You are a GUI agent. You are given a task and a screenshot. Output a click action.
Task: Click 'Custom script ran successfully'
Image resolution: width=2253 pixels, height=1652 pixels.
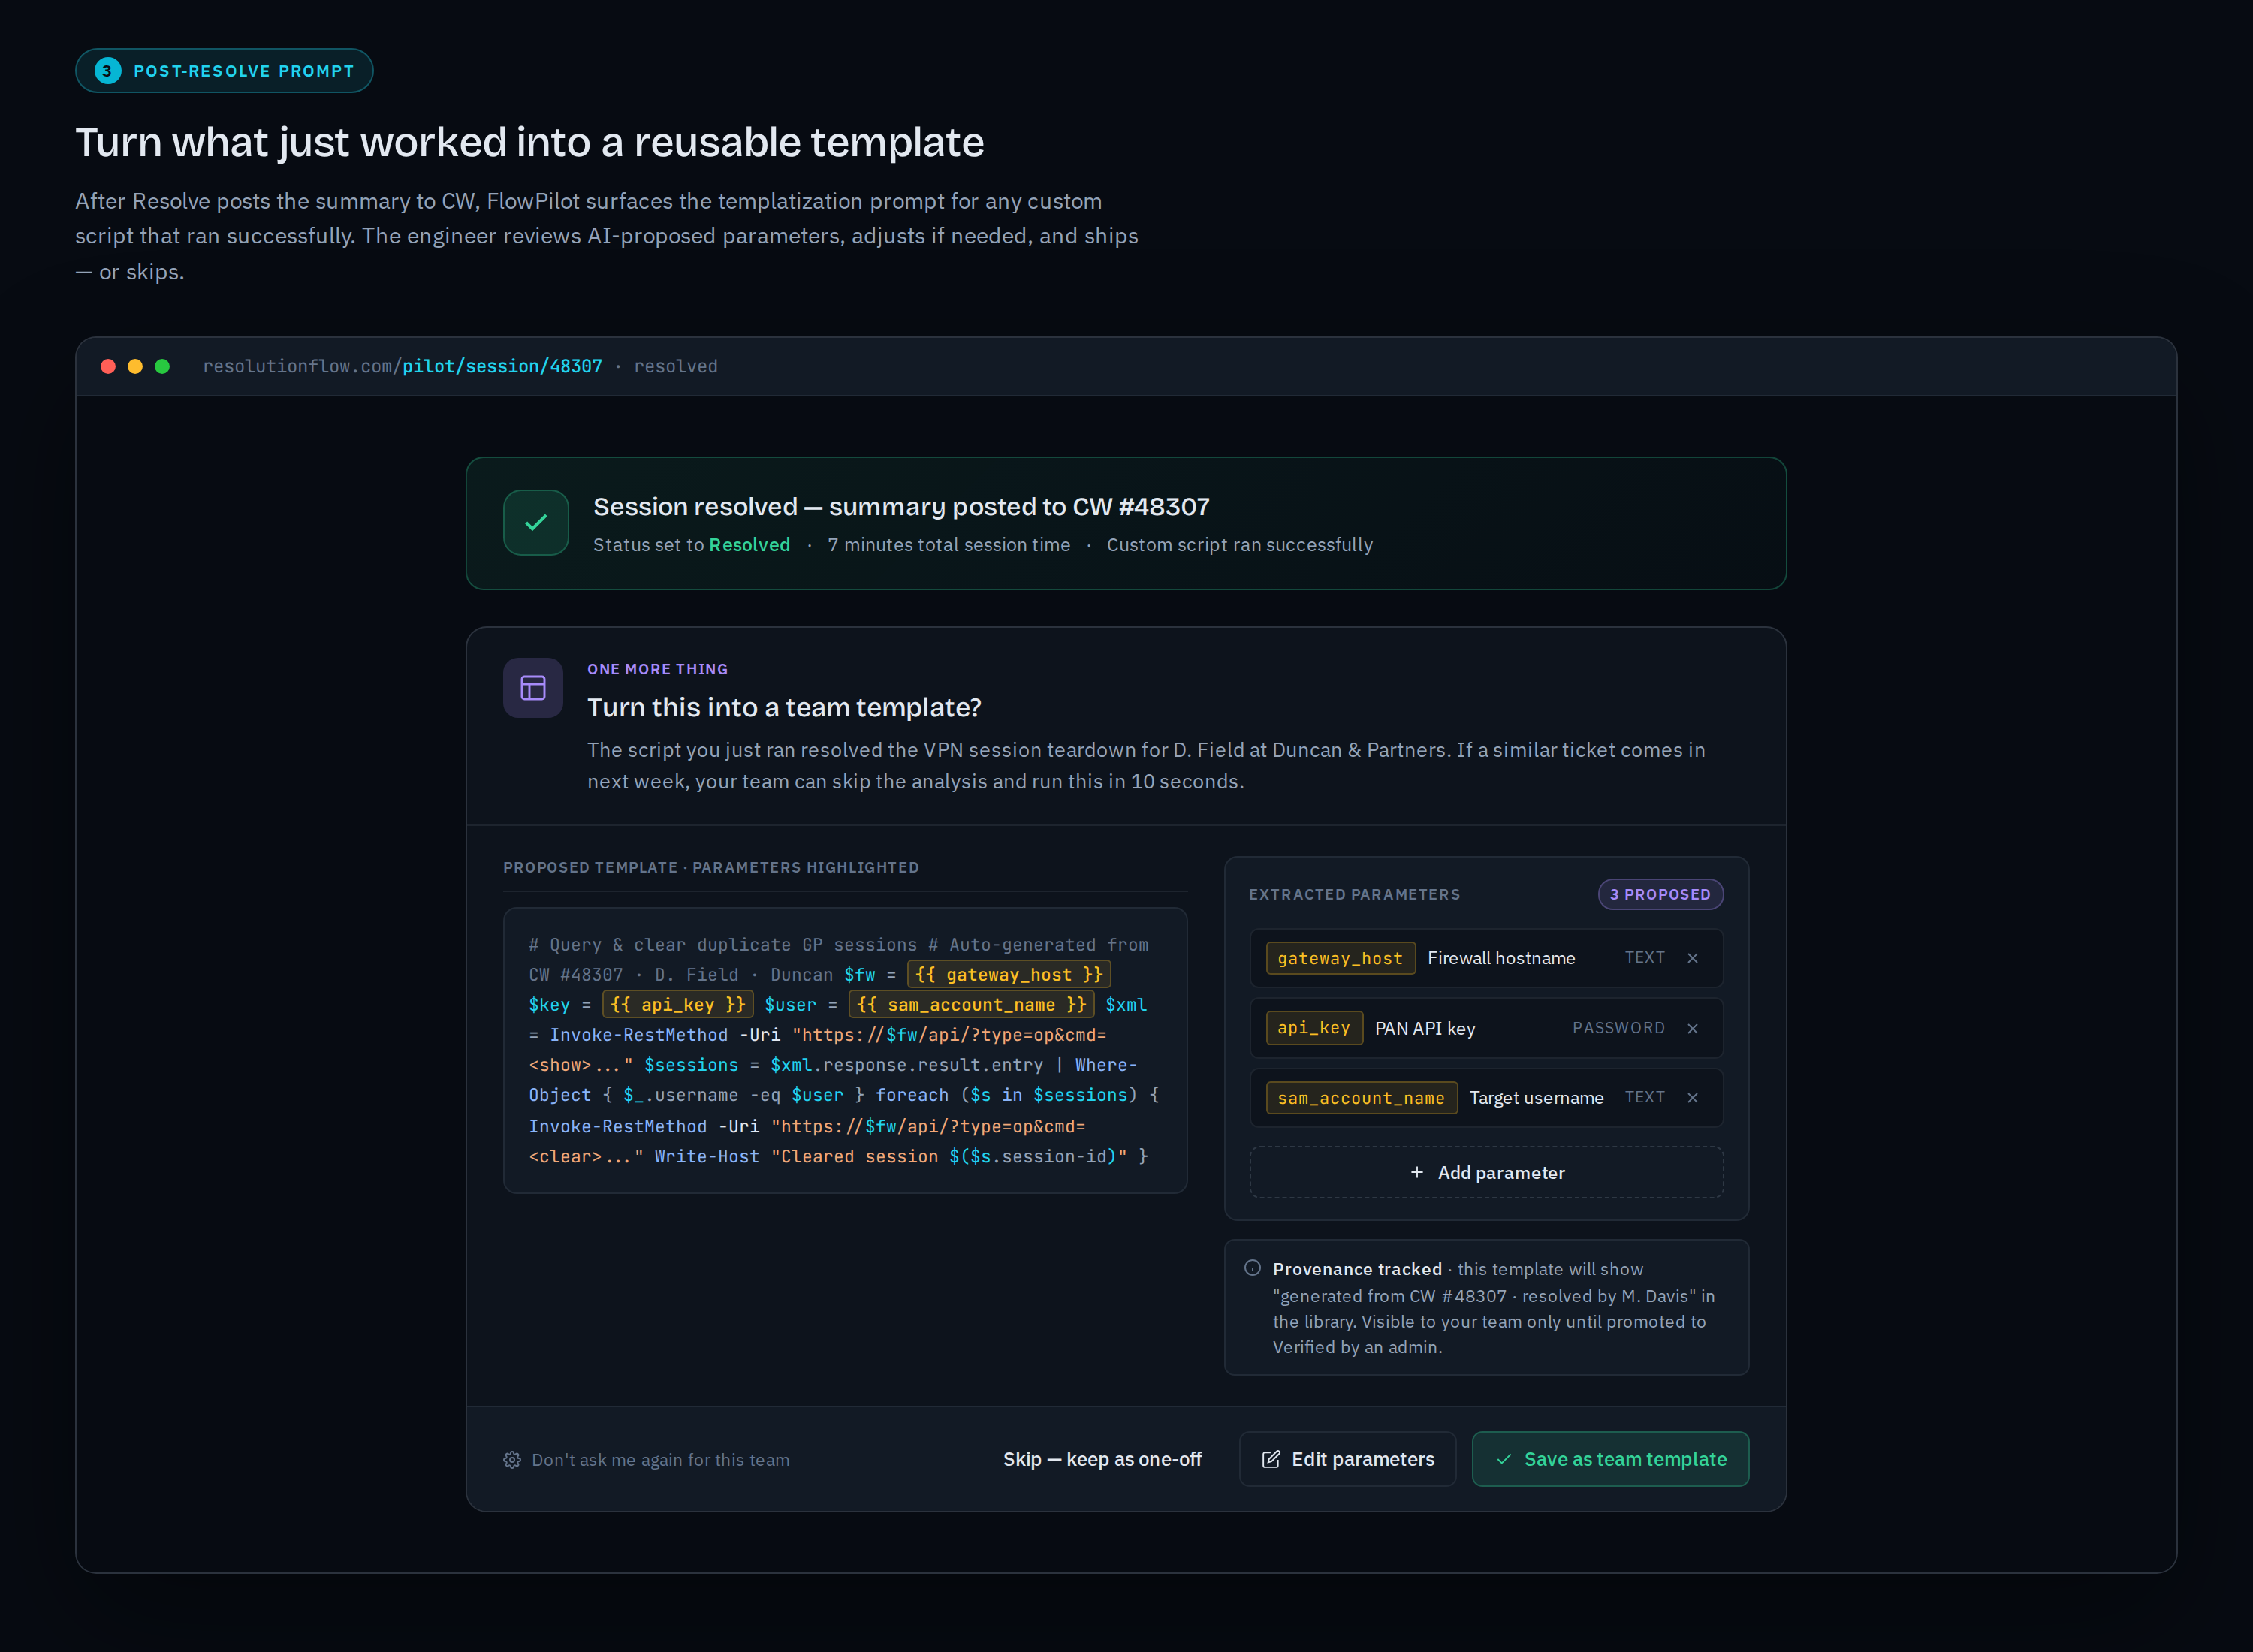[x=1239, y=545]
